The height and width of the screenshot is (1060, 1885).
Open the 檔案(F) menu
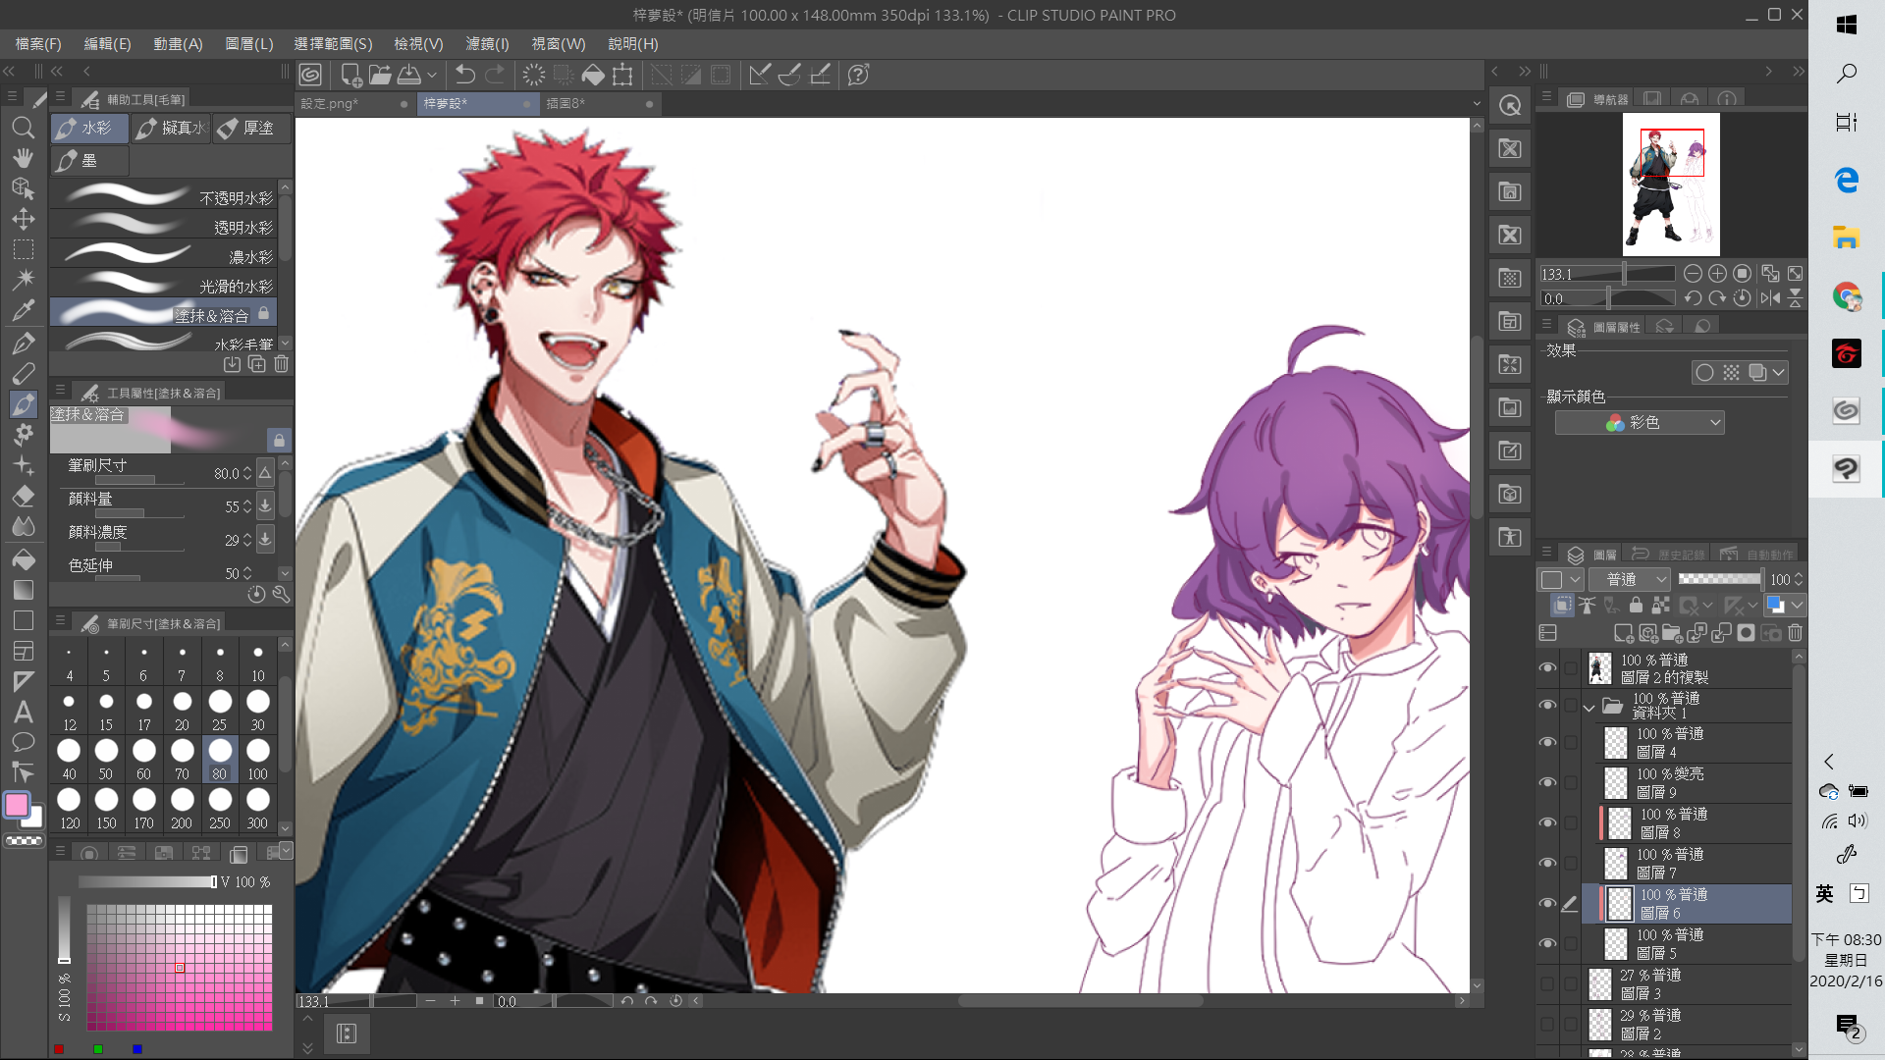click(x=38, y=44)
